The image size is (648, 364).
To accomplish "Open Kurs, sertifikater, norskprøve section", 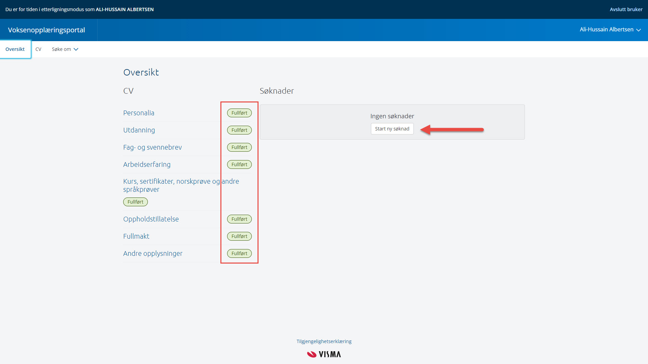I will coord(181,185).
